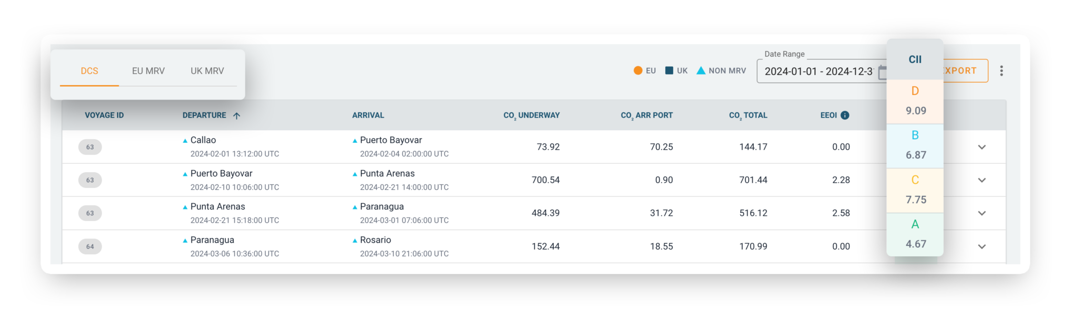Viewport: 1076px width, 313px height.
Task: Click CO2 underway value 484.39
Action: click(545, 213)
